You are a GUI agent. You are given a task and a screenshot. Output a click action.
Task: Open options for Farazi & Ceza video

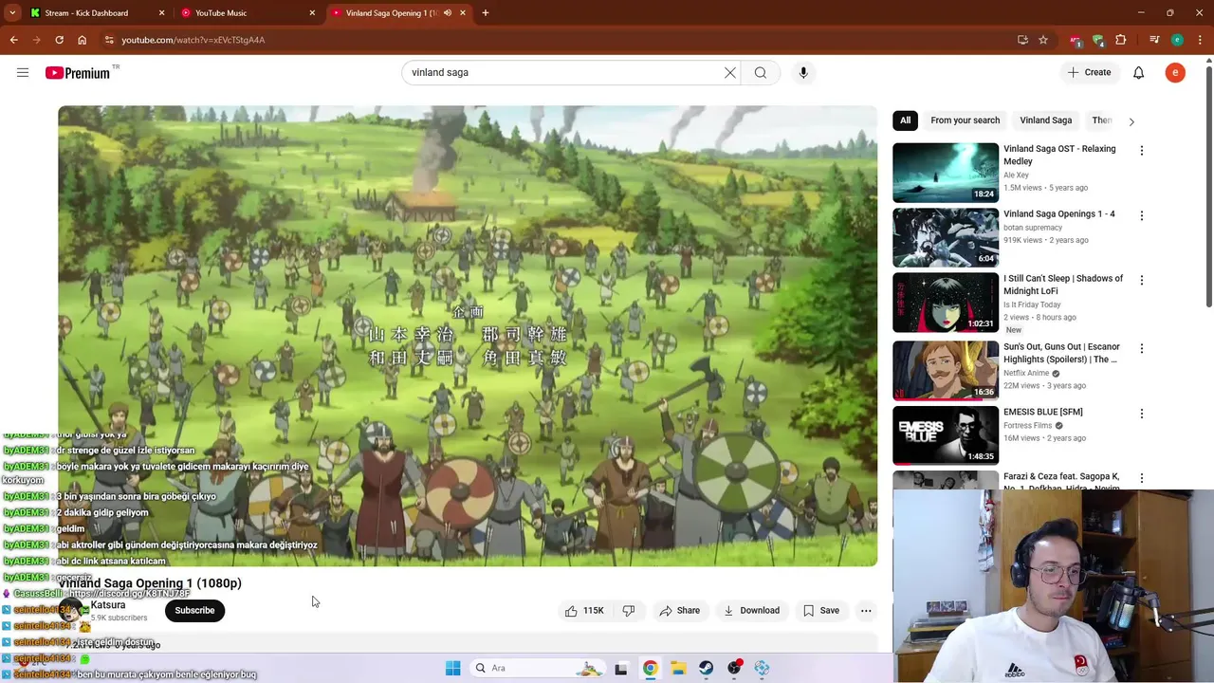[x=1142, y=478]
